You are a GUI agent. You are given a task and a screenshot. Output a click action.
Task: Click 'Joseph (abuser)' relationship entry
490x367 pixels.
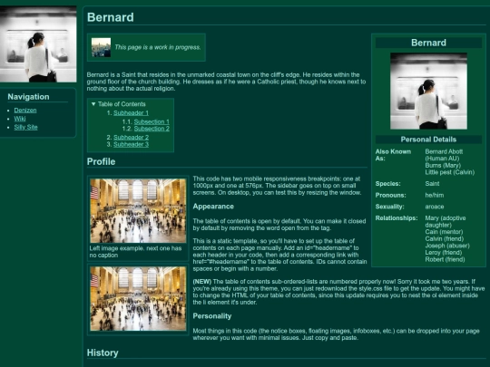[447, 246]
